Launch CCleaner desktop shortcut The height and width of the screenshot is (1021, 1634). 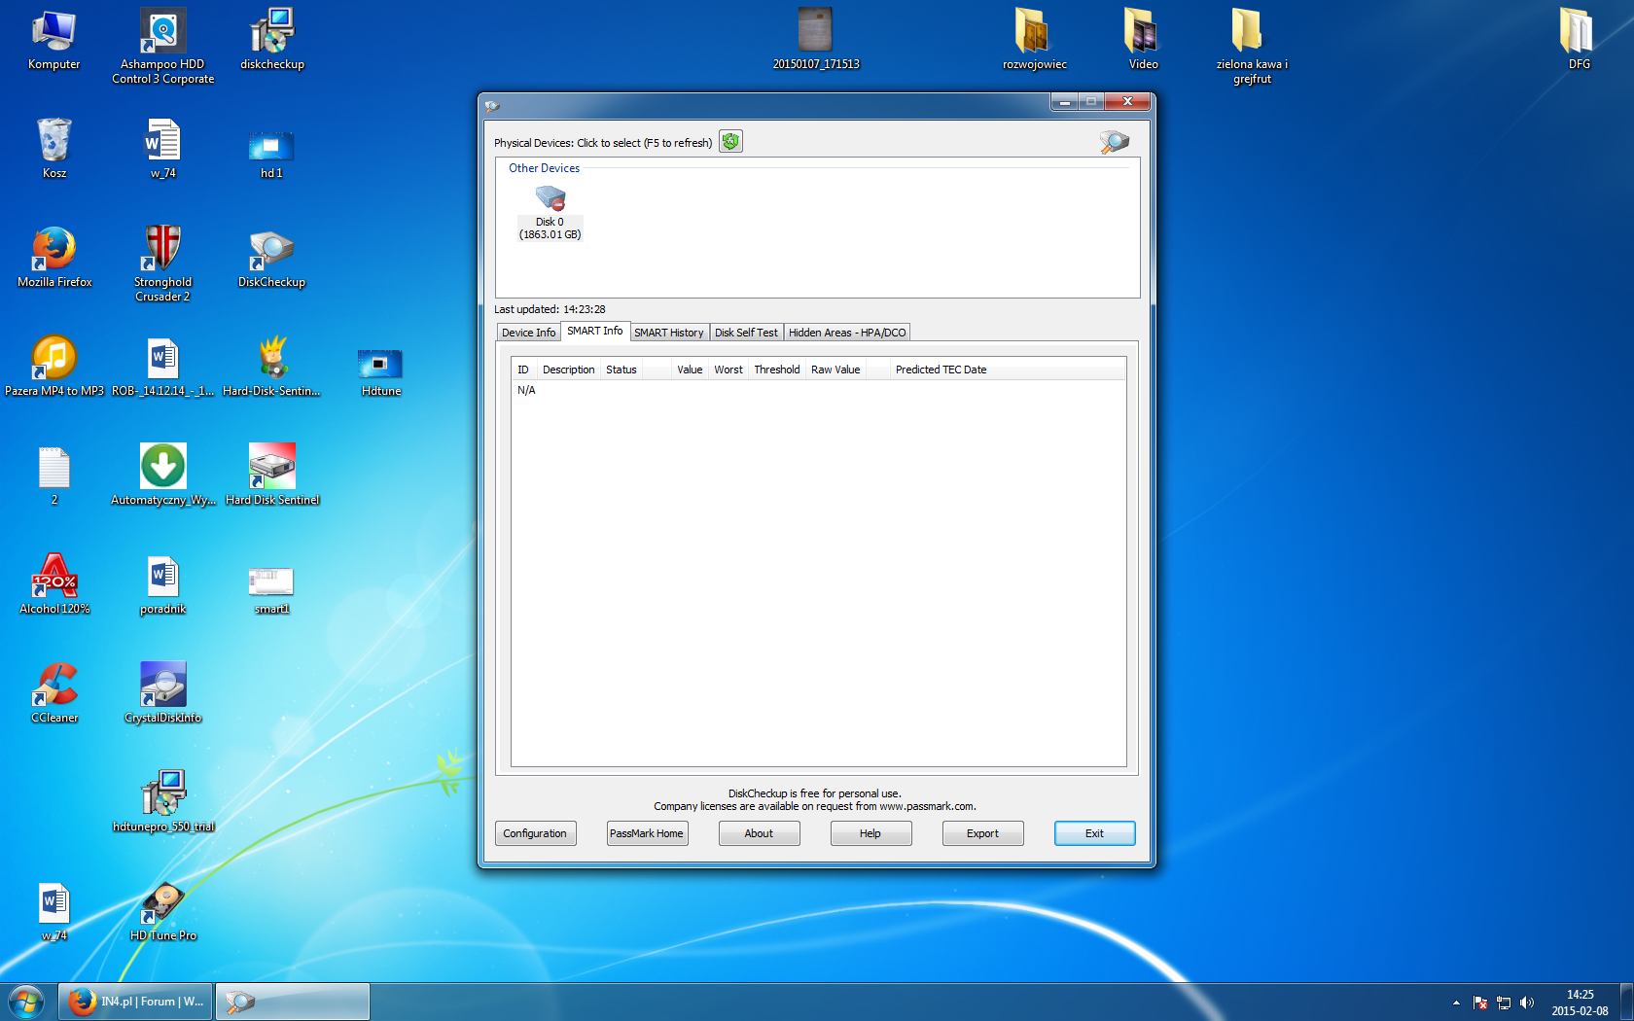[x=54, y=693]
